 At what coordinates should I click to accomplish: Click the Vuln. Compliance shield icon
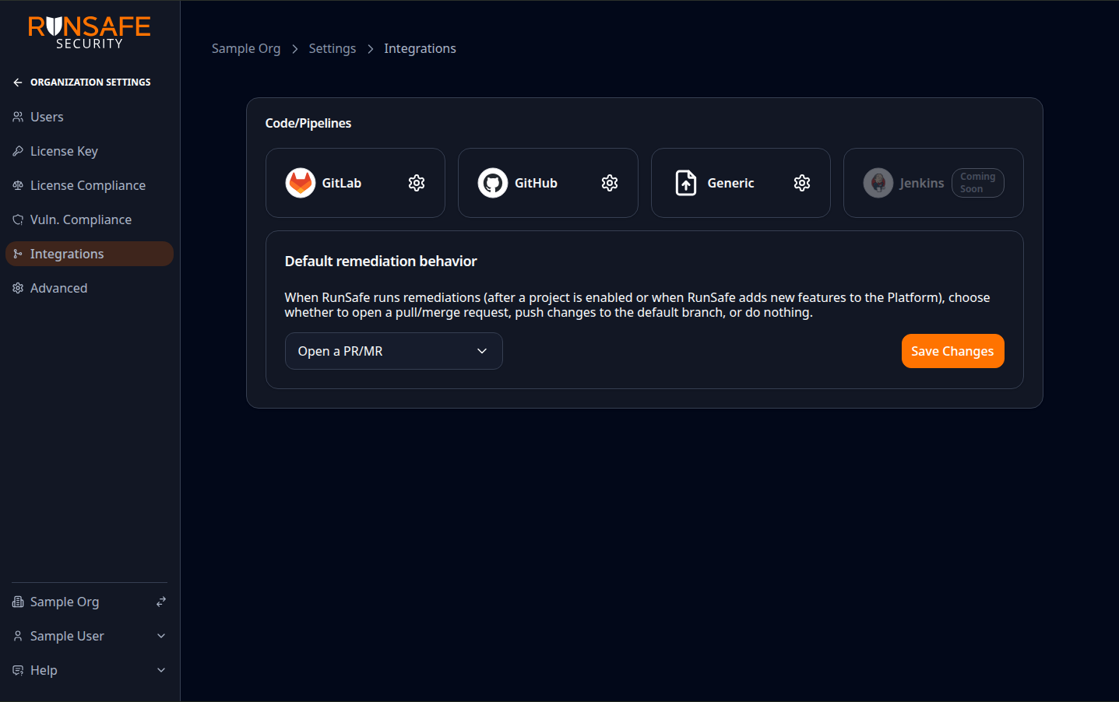18,219
